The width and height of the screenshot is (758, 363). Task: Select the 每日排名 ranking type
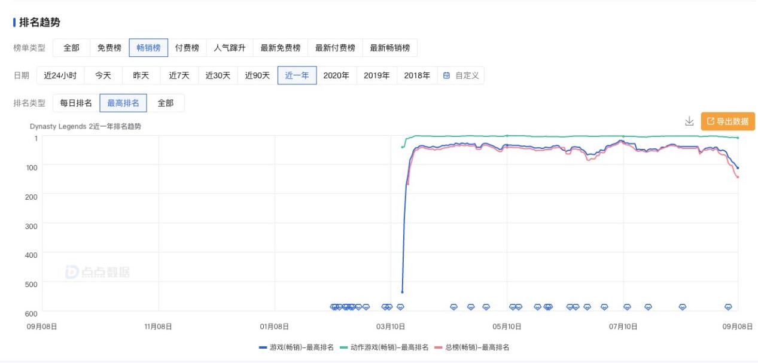[x=76, y=103]
